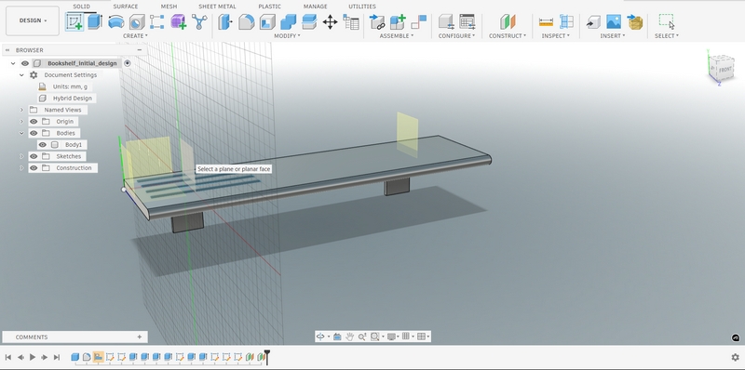Viewport: 745px width, 370px height.
Task: Toggle Construction folder visibility eye
Action: tap(34, 168)
